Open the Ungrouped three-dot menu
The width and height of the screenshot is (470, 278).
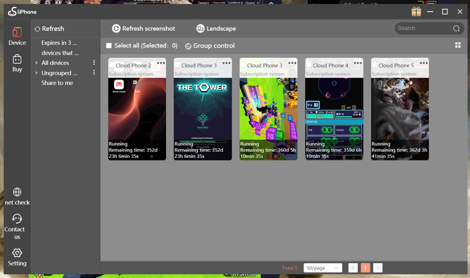tap(94, 72)
